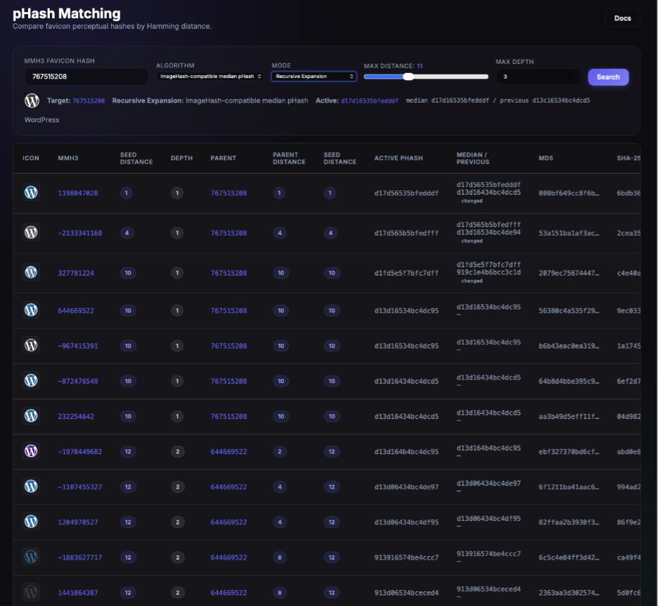The height and width of the screenshot is (606, 658).
Task: Open the Mode dropdown set to Recursive Expansion
Action: [314, 77]
